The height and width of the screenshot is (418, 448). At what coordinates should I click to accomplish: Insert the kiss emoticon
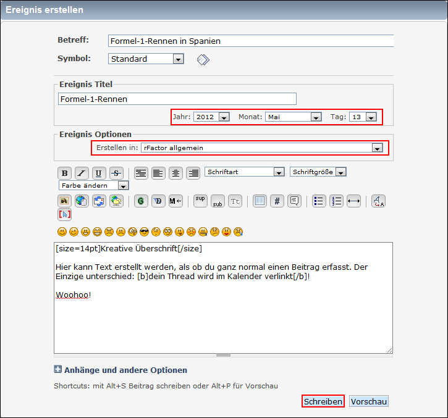coord(226,232)
